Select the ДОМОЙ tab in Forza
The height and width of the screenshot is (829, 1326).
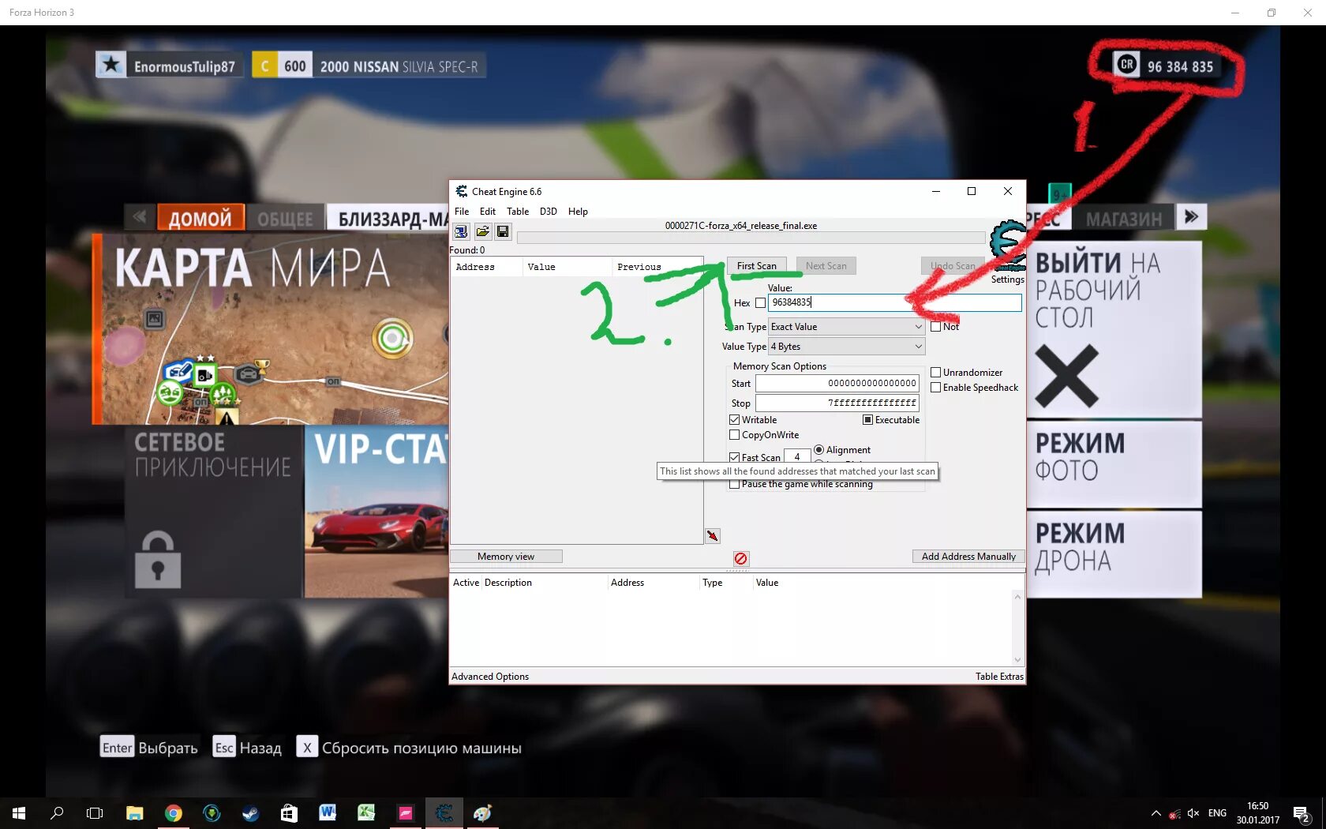(200, 218)
